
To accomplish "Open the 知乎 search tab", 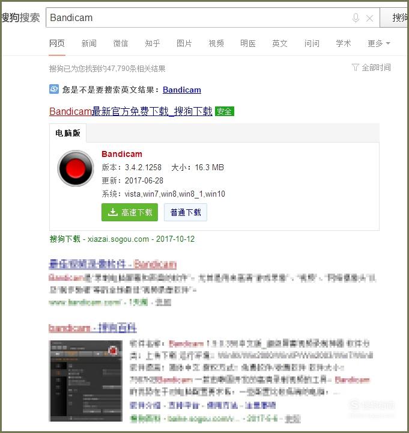I will click(x=152, y=43).
